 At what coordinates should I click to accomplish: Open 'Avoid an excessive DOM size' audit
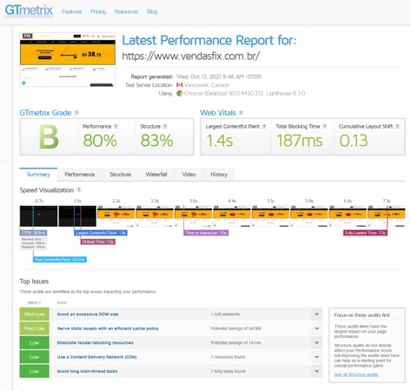[88, 315]
